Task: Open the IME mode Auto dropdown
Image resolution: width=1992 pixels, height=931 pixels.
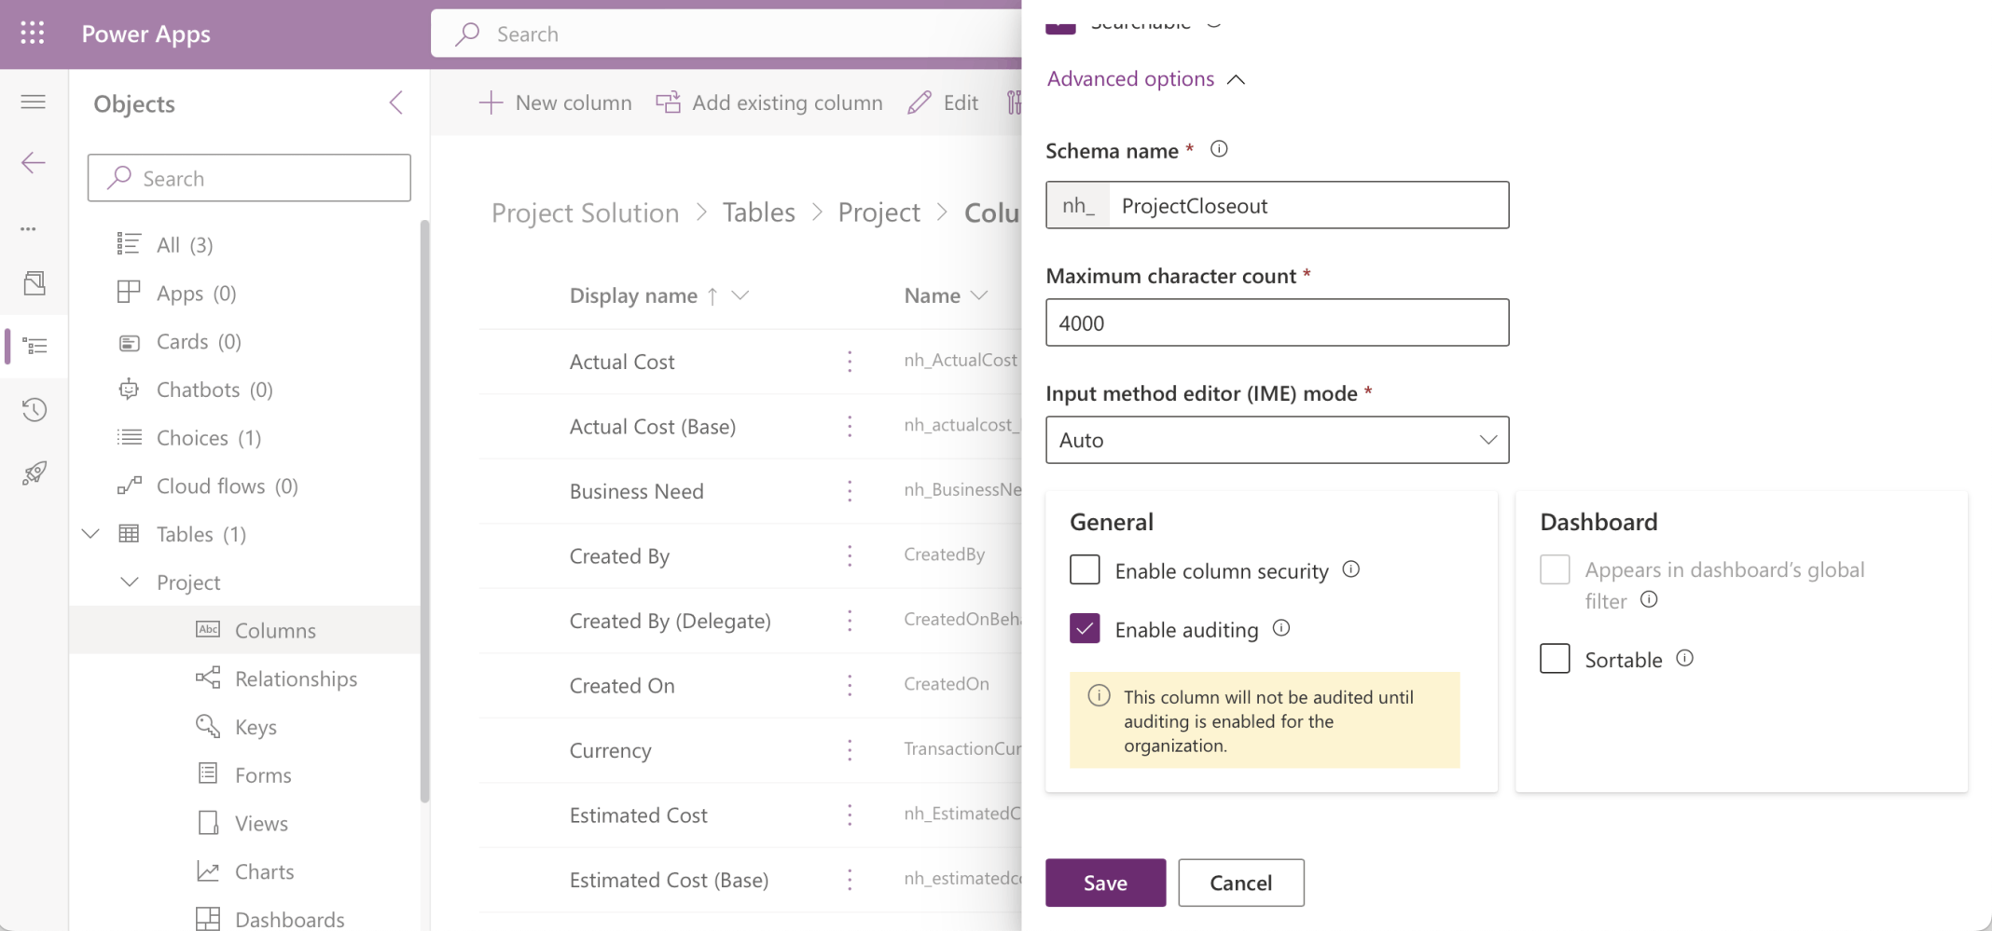Action: [1277, 440]
